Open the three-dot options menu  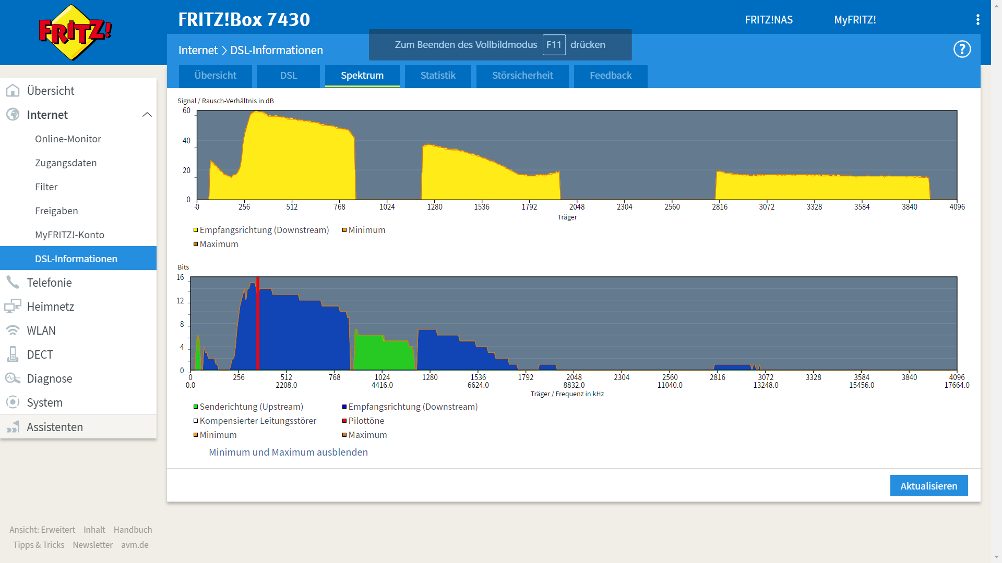tap(977, 20)
